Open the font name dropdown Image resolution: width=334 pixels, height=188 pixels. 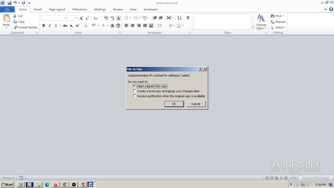65,18
